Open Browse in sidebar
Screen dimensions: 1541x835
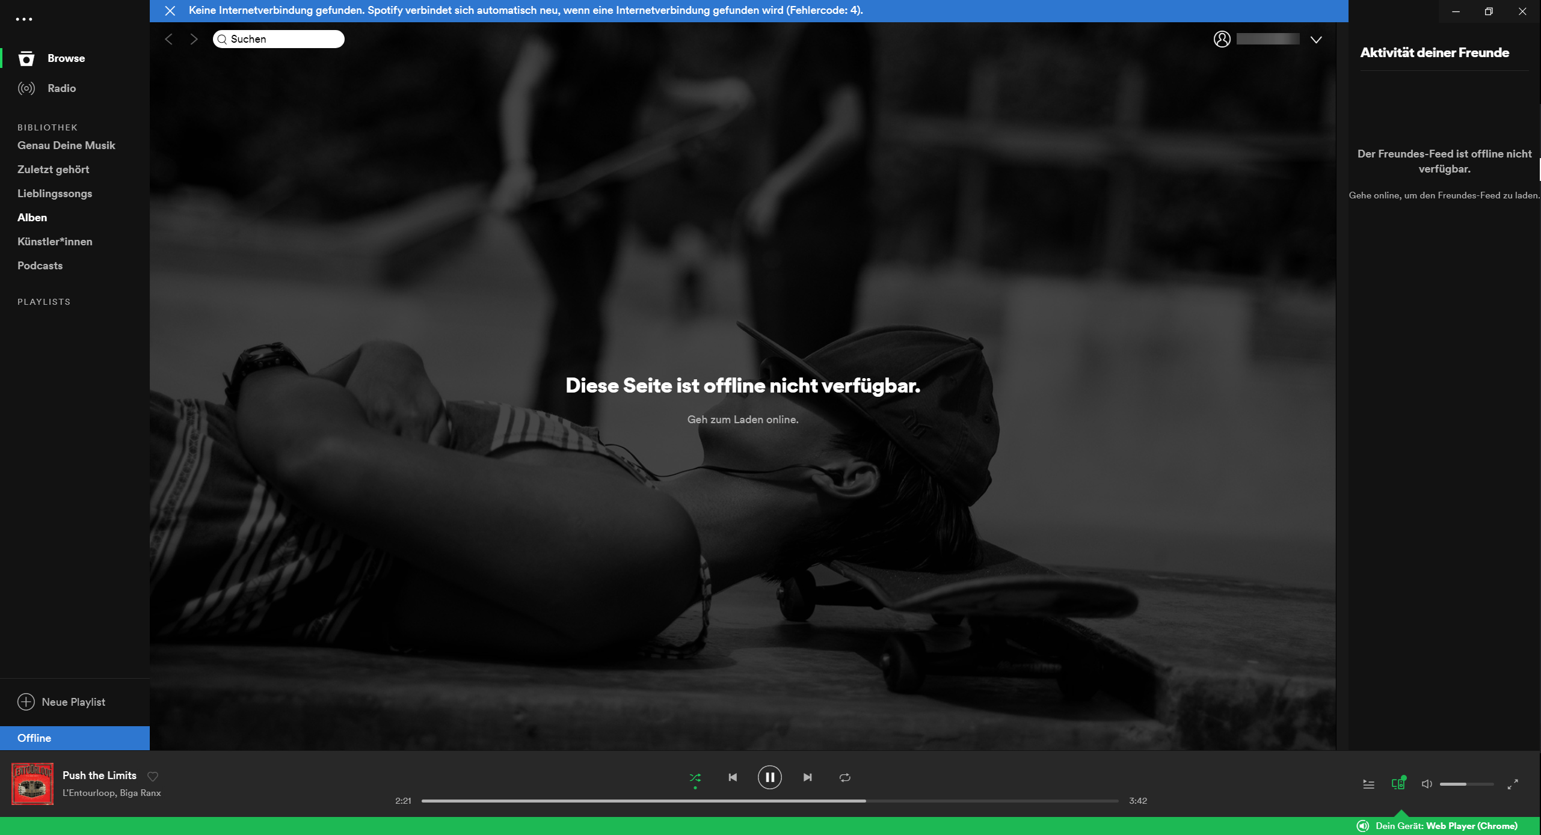(66, 58)
